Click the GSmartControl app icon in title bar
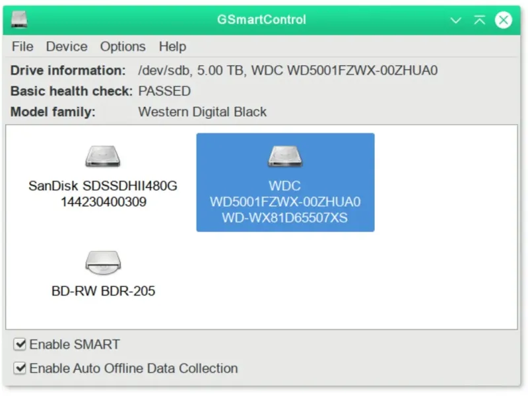 pos(19,19)
